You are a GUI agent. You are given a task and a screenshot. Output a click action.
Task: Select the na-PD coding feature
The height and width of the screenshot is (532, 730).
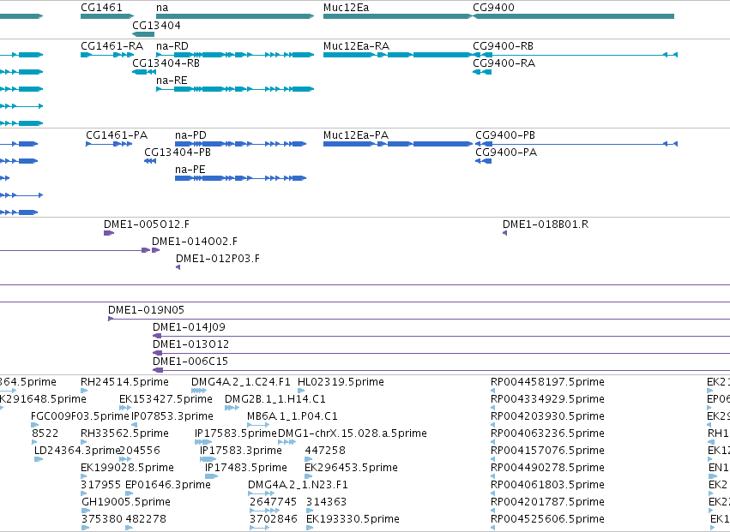click(241, 144)
